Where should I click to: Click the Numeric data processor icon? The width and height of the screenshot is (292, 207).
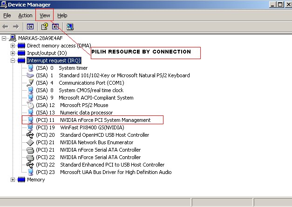coord(30,113)
